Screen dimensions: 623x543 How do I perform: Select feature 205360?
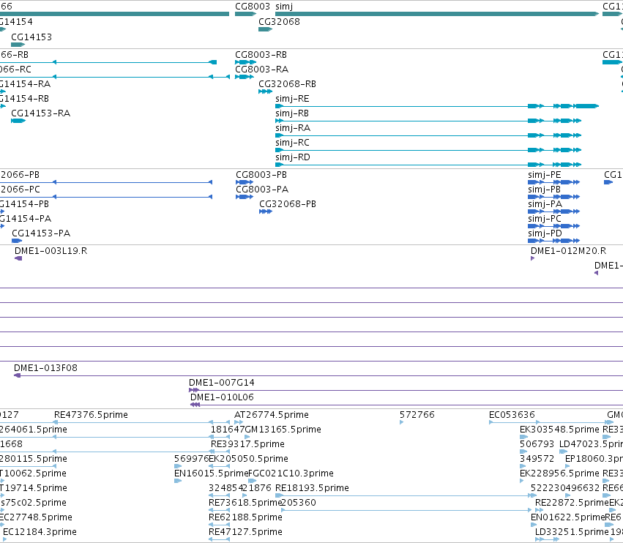coord(406,510)
